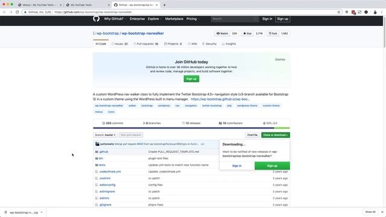Select the Security tab
The height and width of the screenshot is (217, 386).
209,44
